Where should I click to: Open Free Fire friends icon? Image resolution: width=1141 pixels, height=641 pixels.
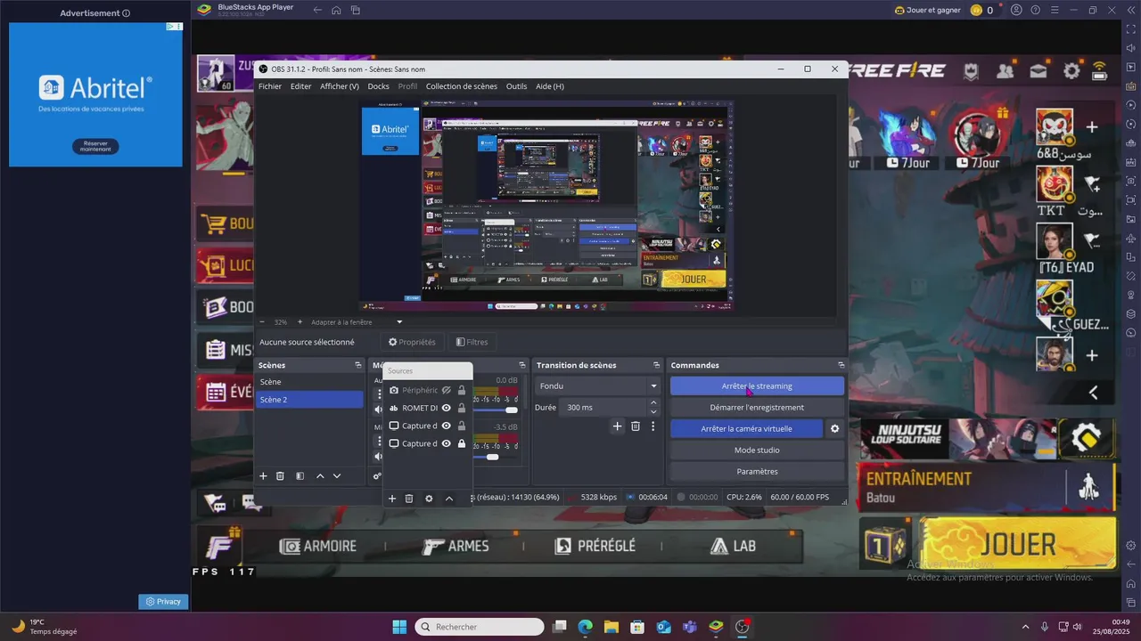pos(1006,70)
